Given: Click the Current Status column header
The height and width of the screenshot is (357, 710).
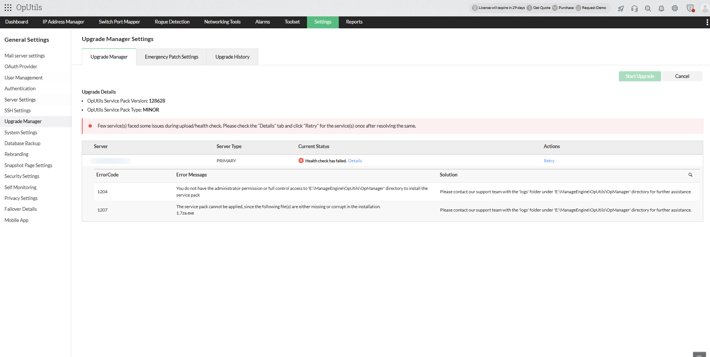Looking at the screenshot, I should 314,147.
